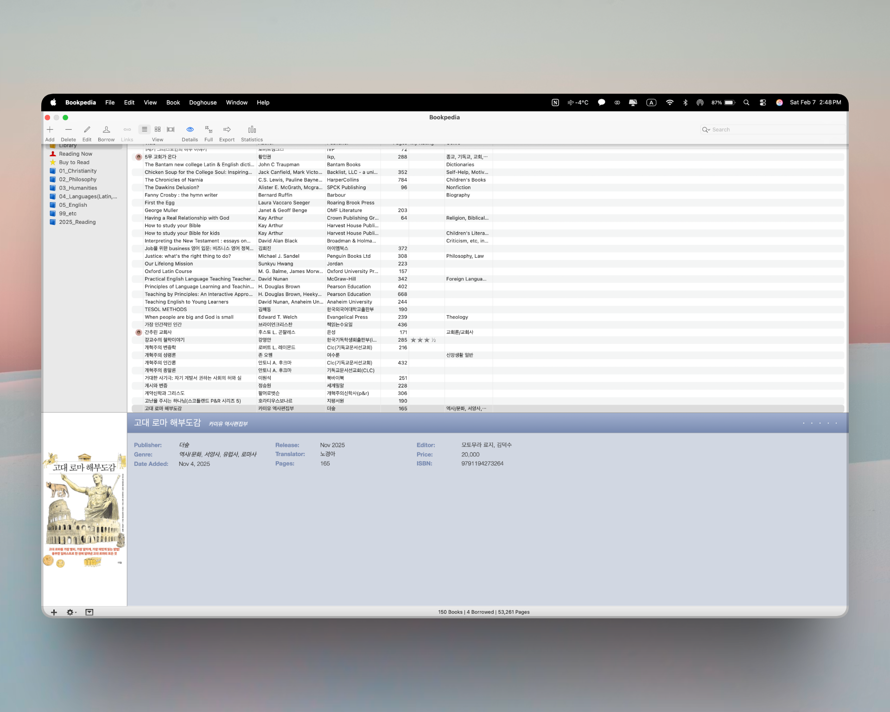
Task: Click the Edit pencil icon
Action: click(87, 130)
